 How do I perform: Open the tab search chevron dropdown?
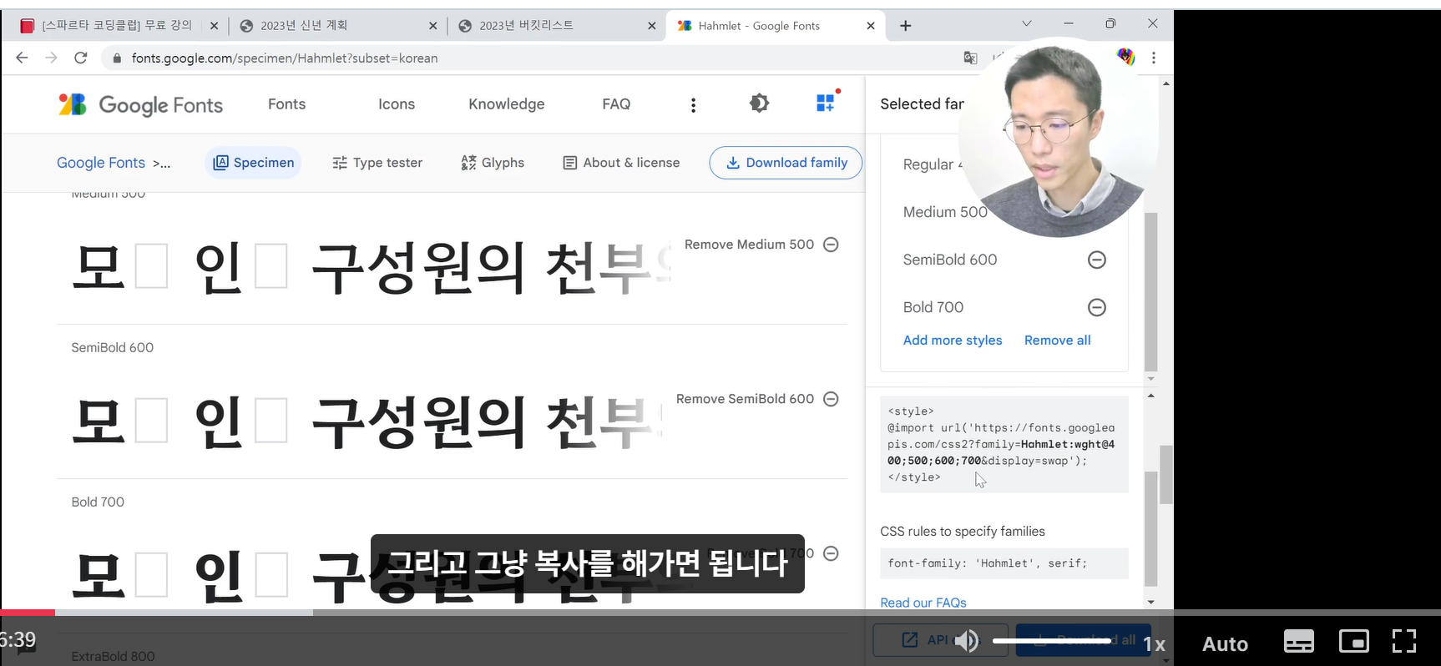[x=1027, y=24]
